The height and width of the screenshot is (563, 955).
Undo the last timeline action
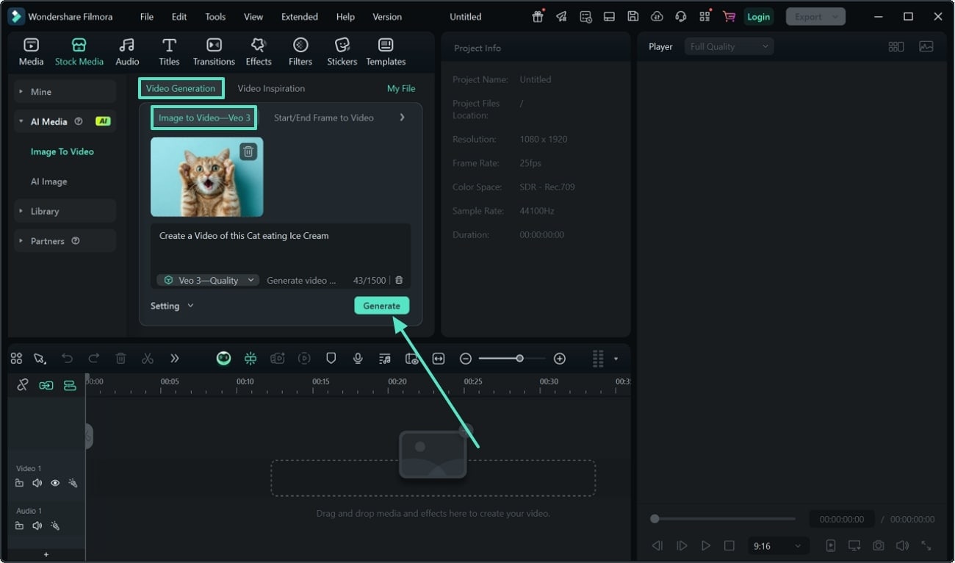pos(67,359)
